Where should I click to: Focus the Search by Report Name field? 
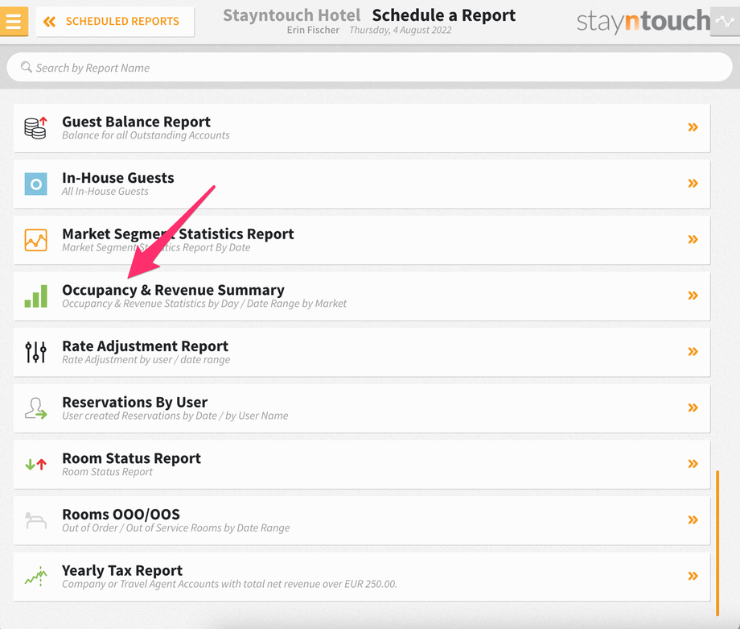pyautogui.click(x=369, y=68)
